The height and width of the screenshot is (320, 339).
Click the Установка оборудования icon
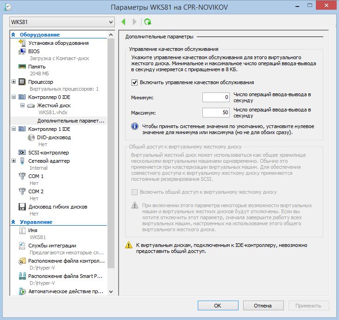22,43
